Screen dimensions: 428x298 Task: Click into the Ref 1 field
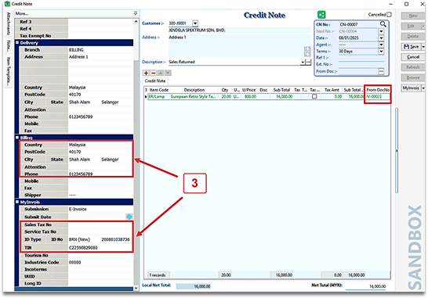[361, 58]
